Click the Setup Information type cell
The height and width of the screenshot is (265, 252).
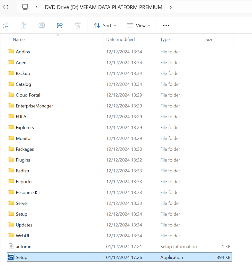178,247
